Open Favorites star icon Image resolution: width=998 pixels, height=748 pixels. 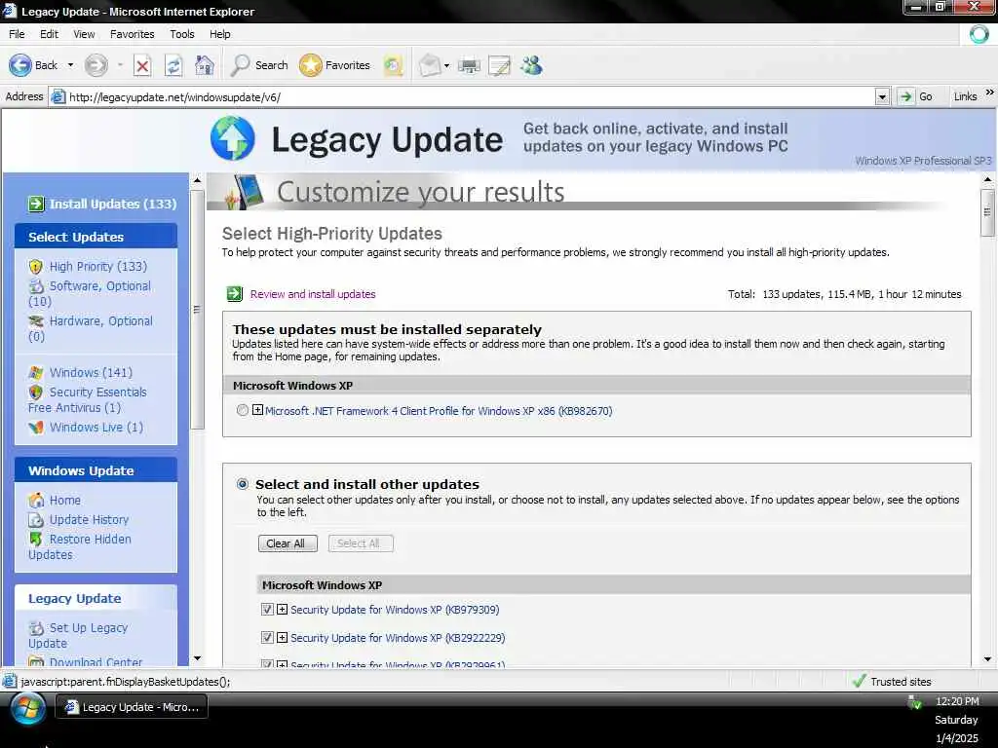311,65
